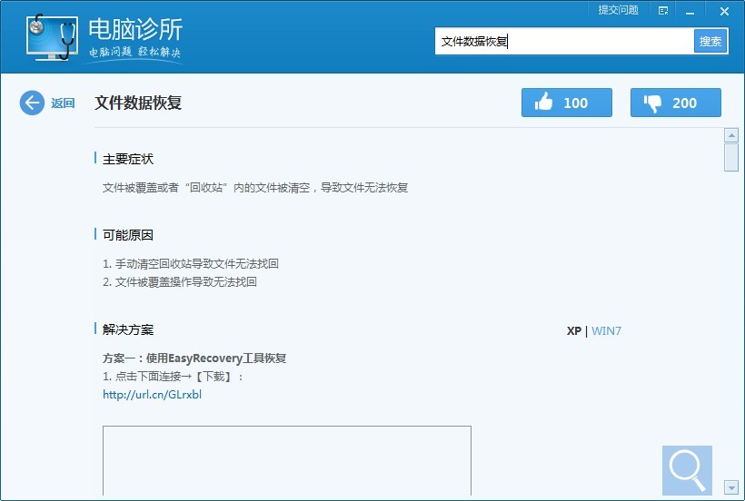Open the http://url.cn/GLrxbl download link
Image resolution: width=745 pixels, height=501 pixels.
[x=152, y=395]
